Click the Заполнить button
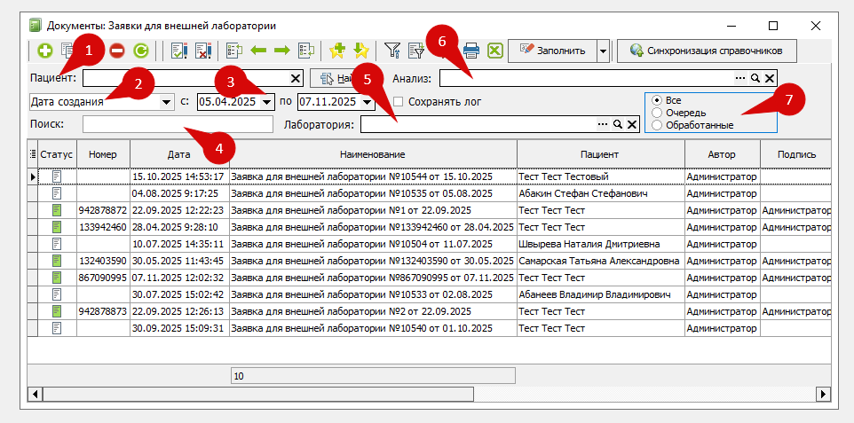Image resolution: width=854 pixels, height=423 pixels. [x=552, y=51]
